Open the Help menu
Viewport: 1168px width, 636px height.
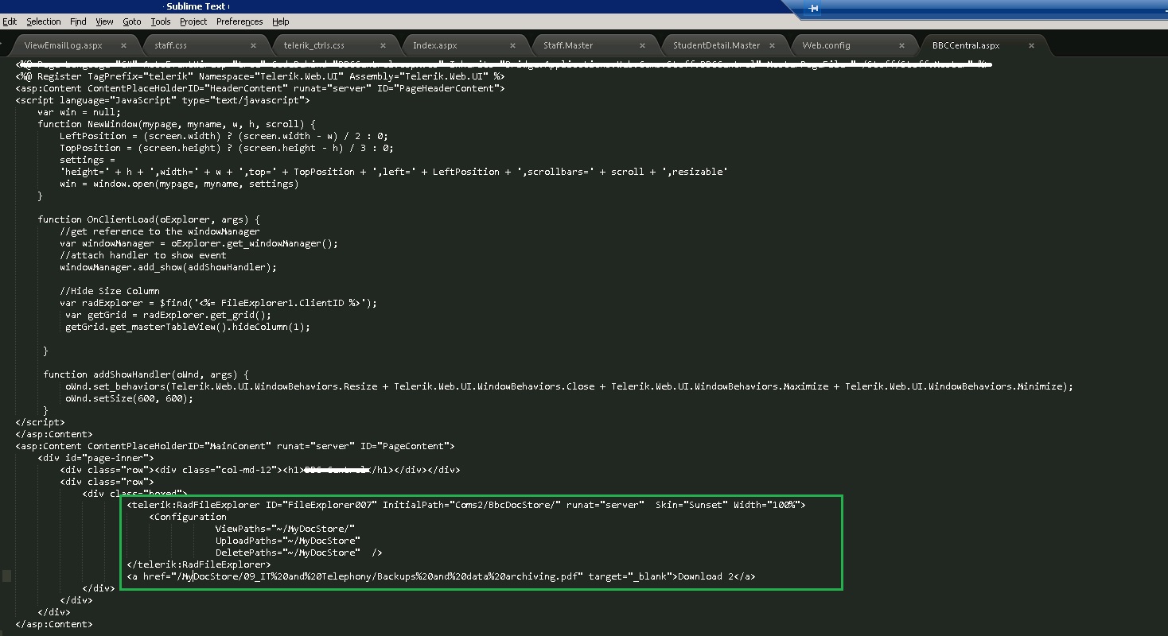pyautogui.click(x=280, y=21)
